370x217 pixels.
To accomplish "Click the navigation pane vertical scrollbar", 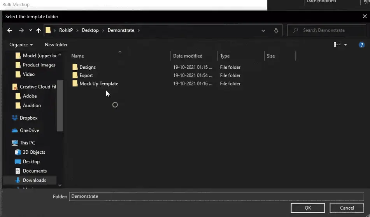I will [x=60, y=105].
